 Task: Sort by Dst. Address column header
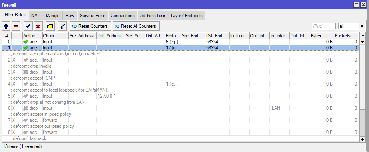click(x=111, y=36)
